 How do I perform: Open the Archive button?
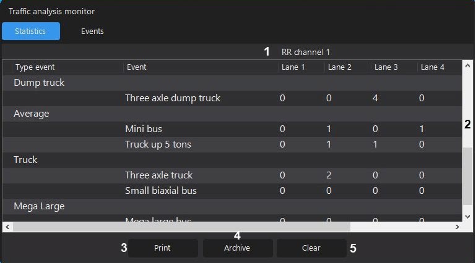pyautogui.click(x=237, y=248)
